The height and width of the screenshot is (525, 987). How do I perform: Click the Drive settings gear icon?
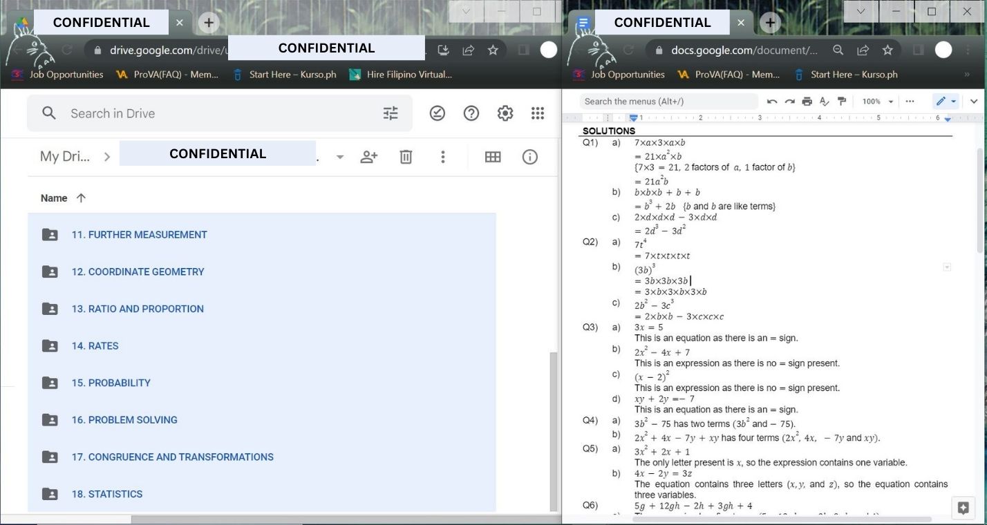pyautogui.click(x=505, y=113)
